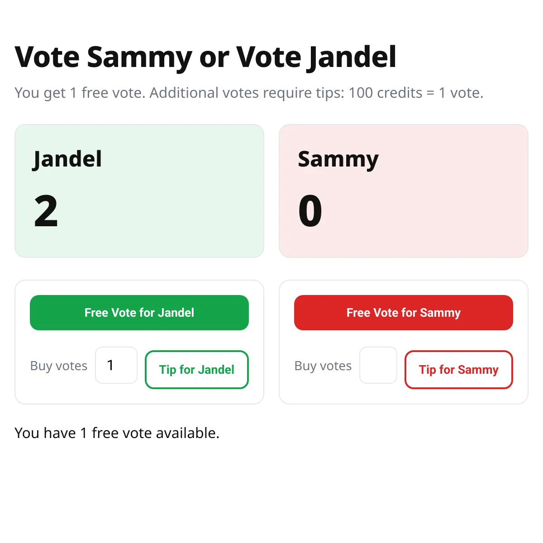Select Sammy's empty buy votes input field
This screenshot has width=543, height=543.
378,365
